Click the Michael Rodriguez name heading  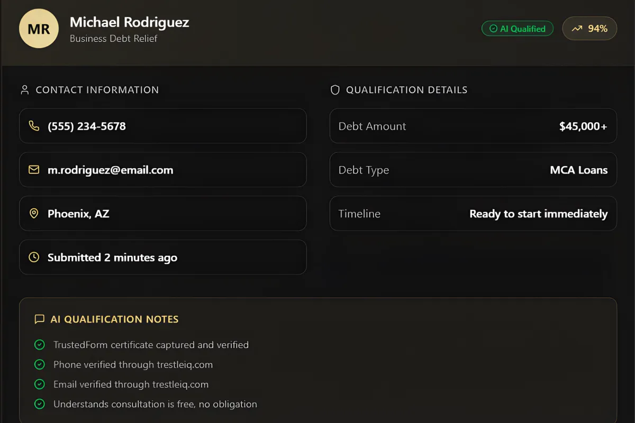pyautogui.click(x=129, y=22)
